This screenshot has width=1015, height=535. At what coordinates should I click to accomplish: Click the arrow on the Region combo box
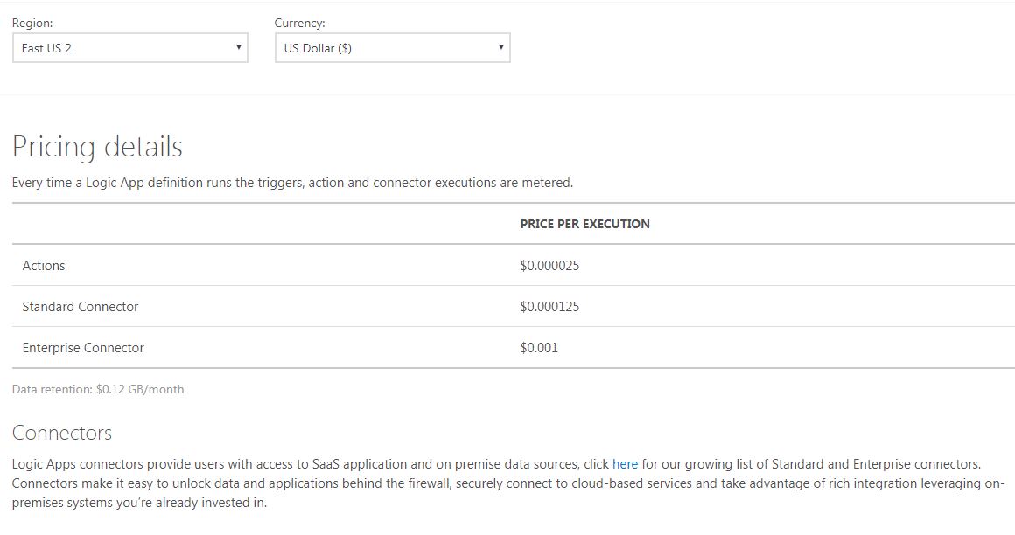[238, 47]
